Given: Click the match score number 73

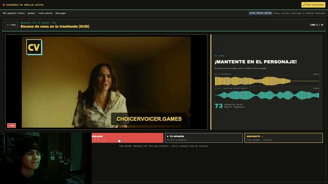Looking at the screenshot, I should (x=219, y=106).
